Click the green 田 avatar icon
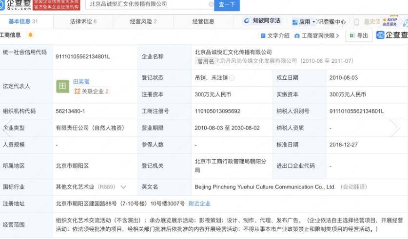 (x=63, y=86)
